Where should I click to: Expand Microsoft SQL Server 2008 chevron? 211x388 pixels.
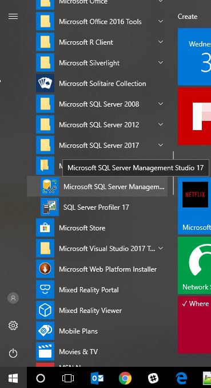161,104
